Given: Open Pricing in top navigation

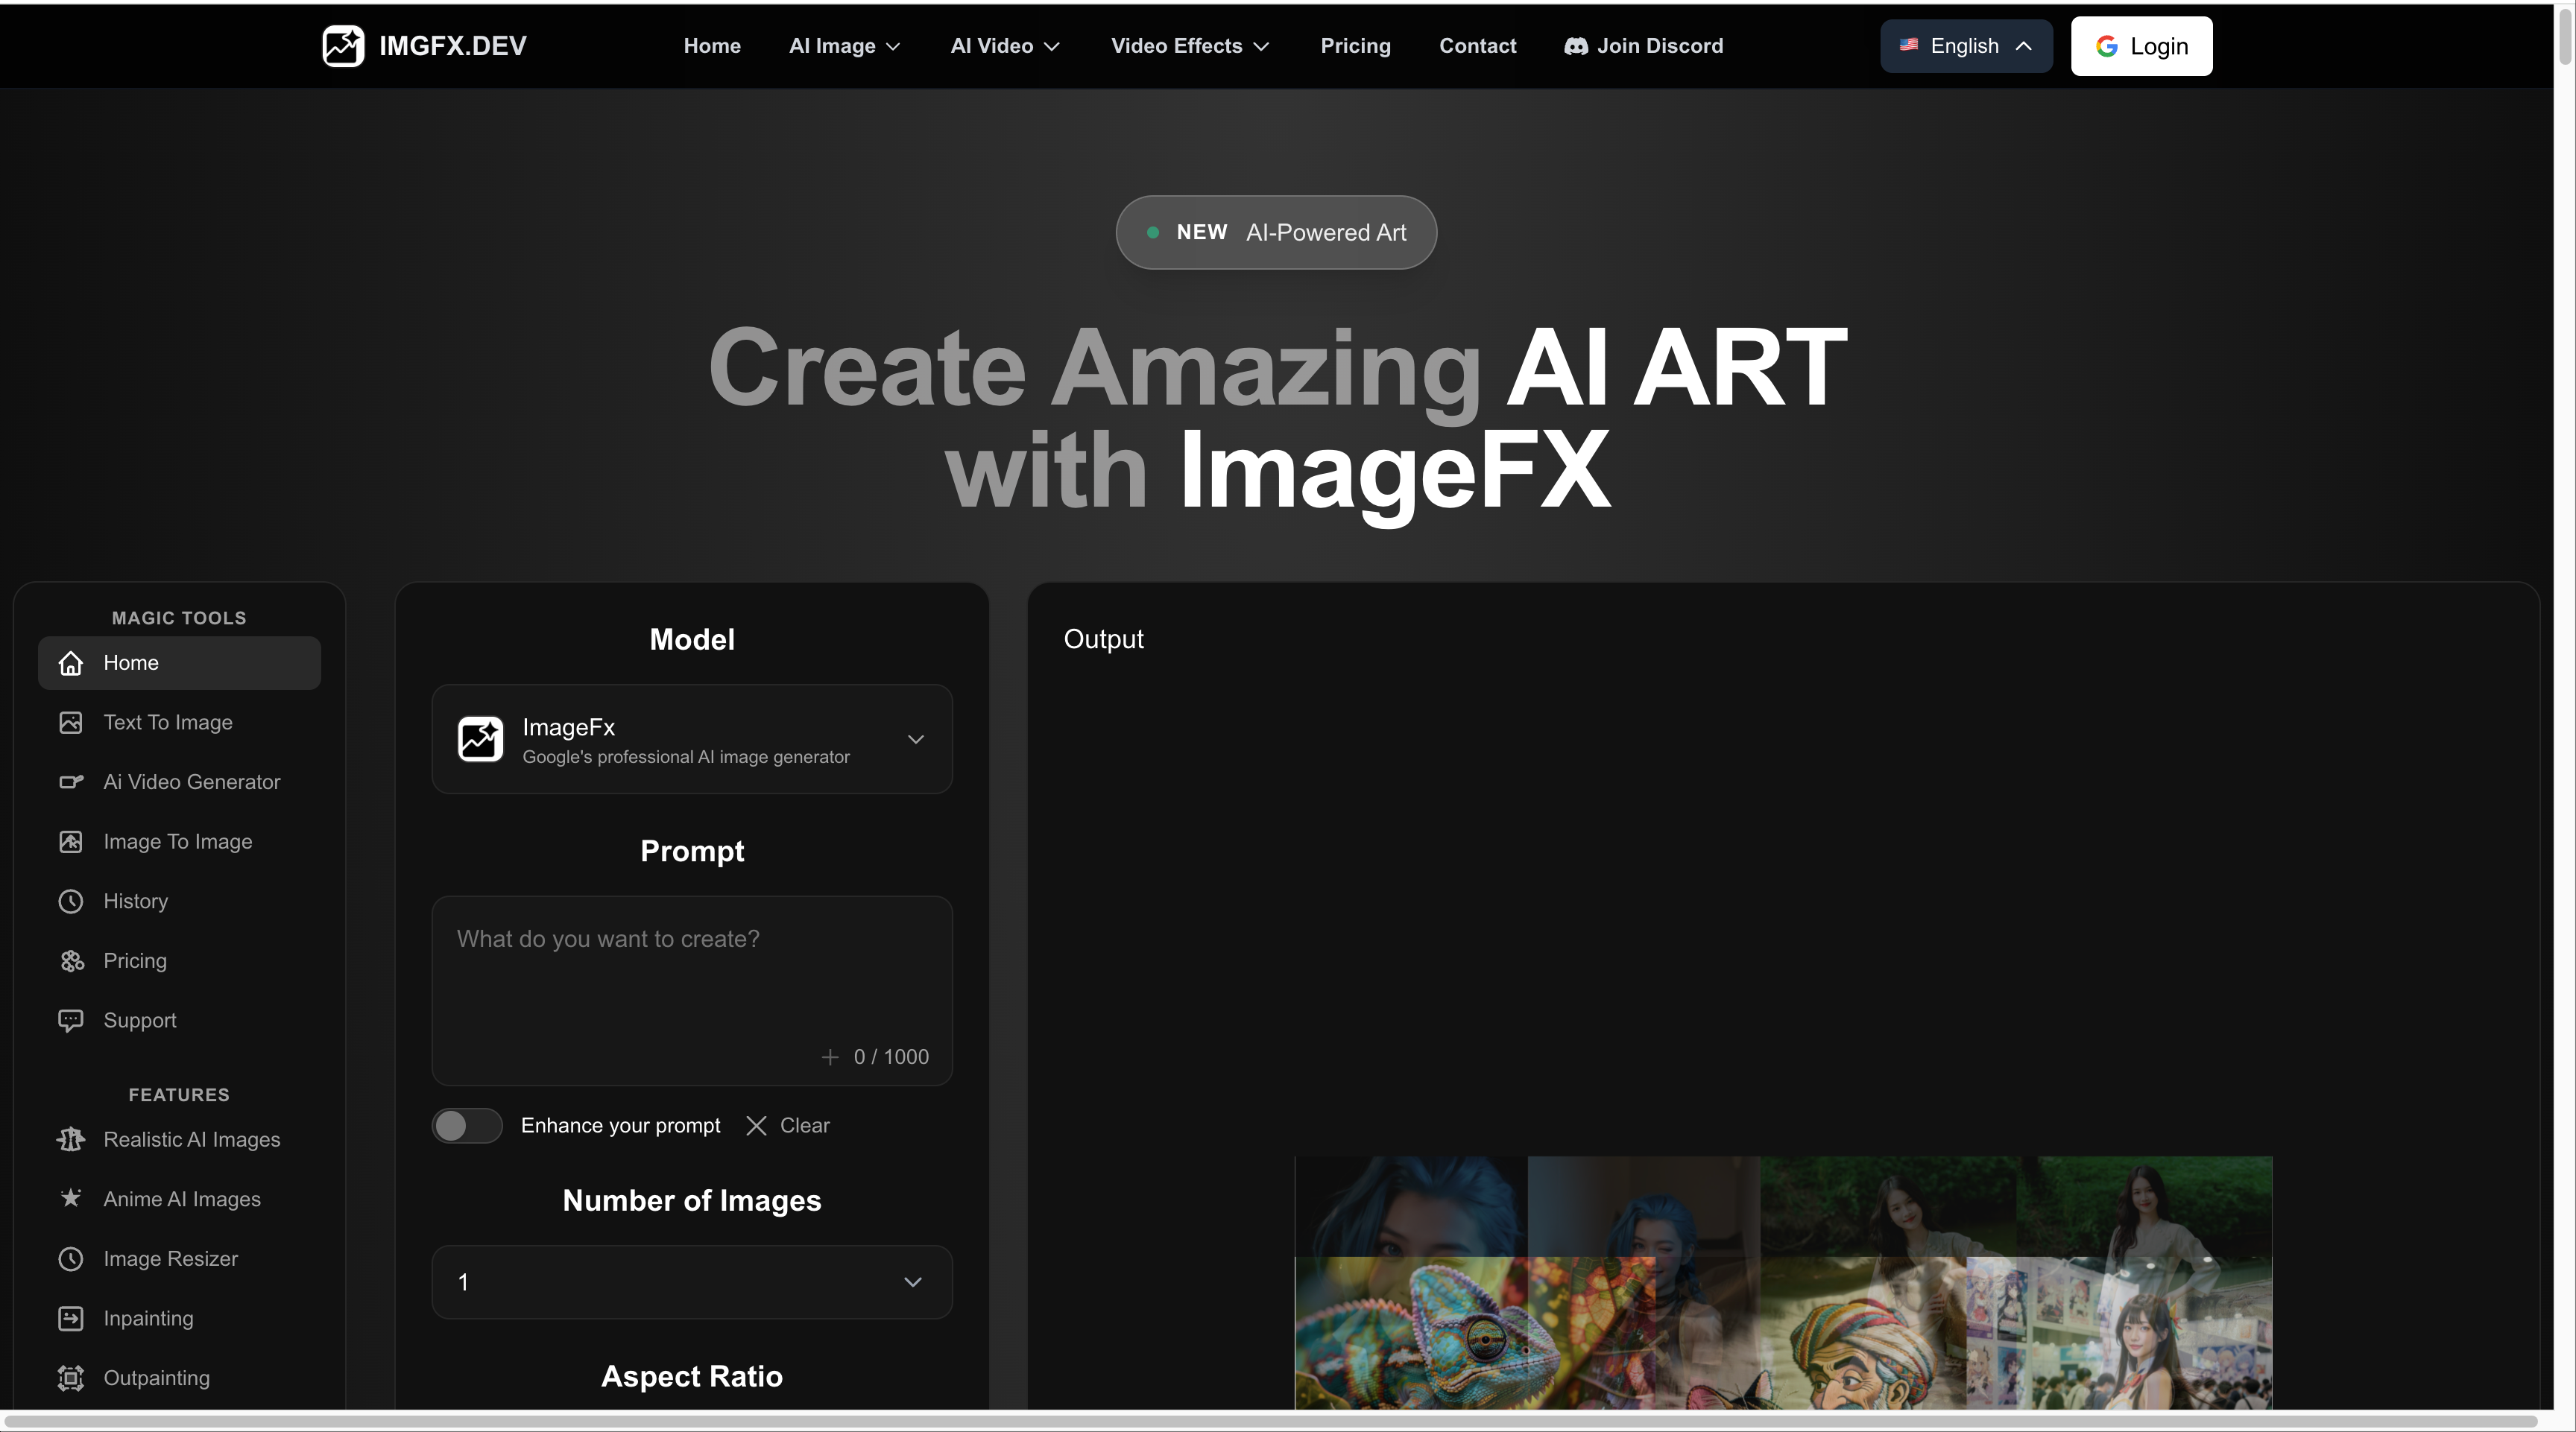Looking at the screenshot, I should click(1355, 46).
